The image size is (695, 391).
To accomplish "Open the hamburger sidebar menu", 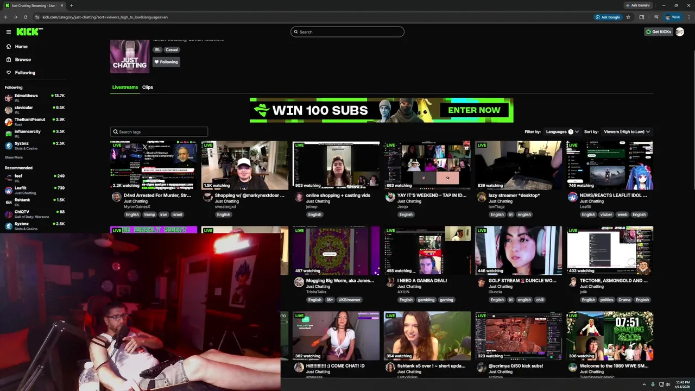I will click(x=9, y=32).
